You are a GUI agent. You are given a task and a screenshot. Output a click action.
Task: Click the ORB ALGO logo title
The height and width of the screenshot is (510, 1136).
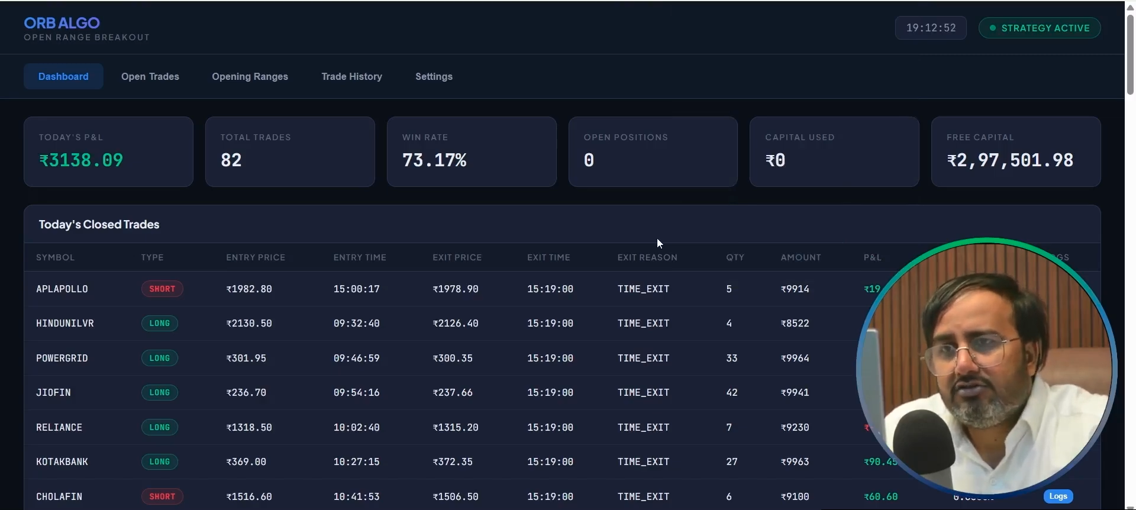coord(62,22)
